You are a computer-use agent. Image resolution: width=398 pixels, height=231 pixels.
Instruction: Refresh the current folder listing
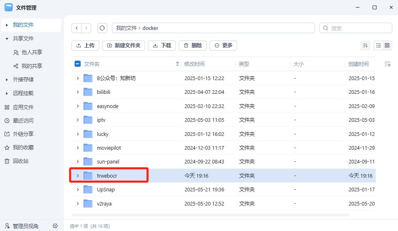(102, 28)
